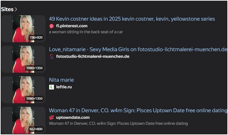Visit leftie.ru domain link
This screenshot has height=135, width=228.
coord(64,87)
